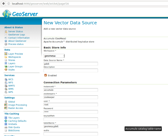
Task: Open the WMS service settings link
Action: pyautogui.click(x=11, y=89)
